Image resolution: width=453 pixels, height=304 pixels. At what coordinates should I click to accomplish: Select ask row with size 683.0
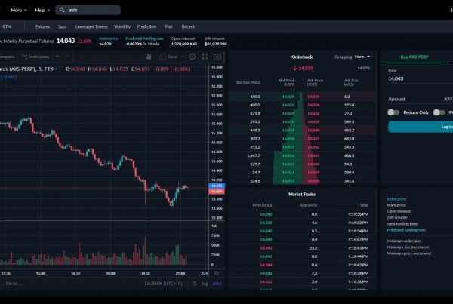(x=340, y=139)
